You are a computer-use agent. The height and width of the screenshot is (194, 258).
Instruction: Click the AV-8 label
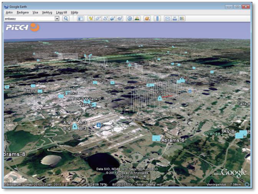pos(228,132)
